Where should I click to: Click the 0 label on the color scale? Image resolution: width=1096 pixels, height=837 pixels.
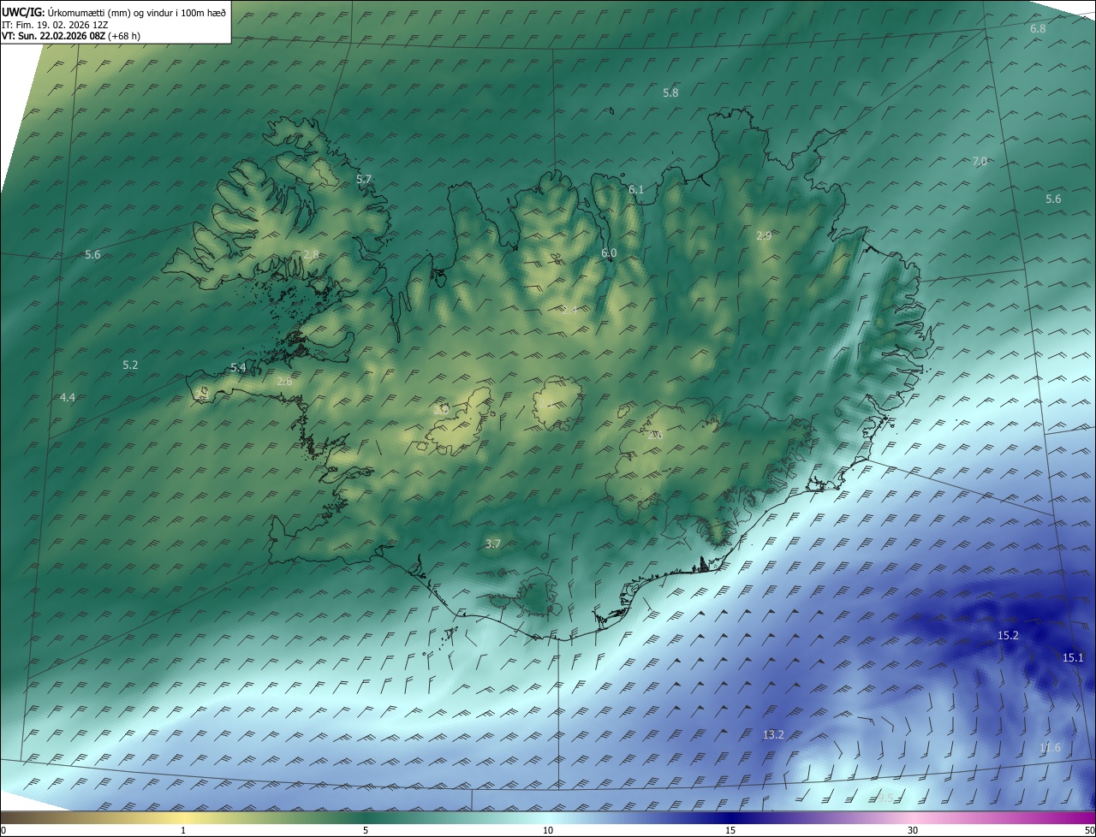3,830
